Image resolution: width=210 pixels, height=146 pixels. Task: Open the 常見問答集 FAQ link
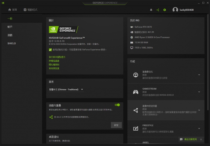click(54, 68)
